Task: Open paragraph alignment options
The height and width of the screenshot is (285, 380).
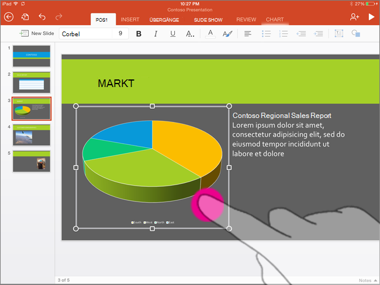Action: (247, 34)
